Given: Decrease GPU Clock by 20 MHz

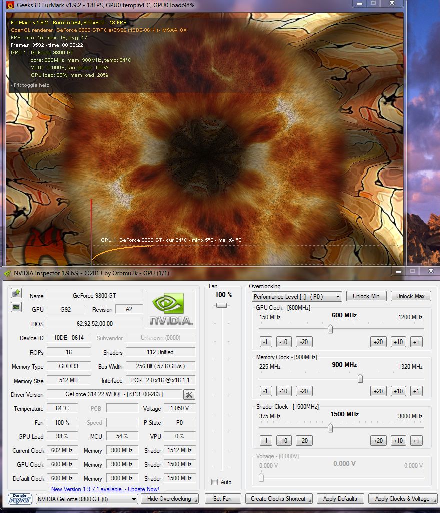Looking at the screenshot, I should [x=304, y=342].
